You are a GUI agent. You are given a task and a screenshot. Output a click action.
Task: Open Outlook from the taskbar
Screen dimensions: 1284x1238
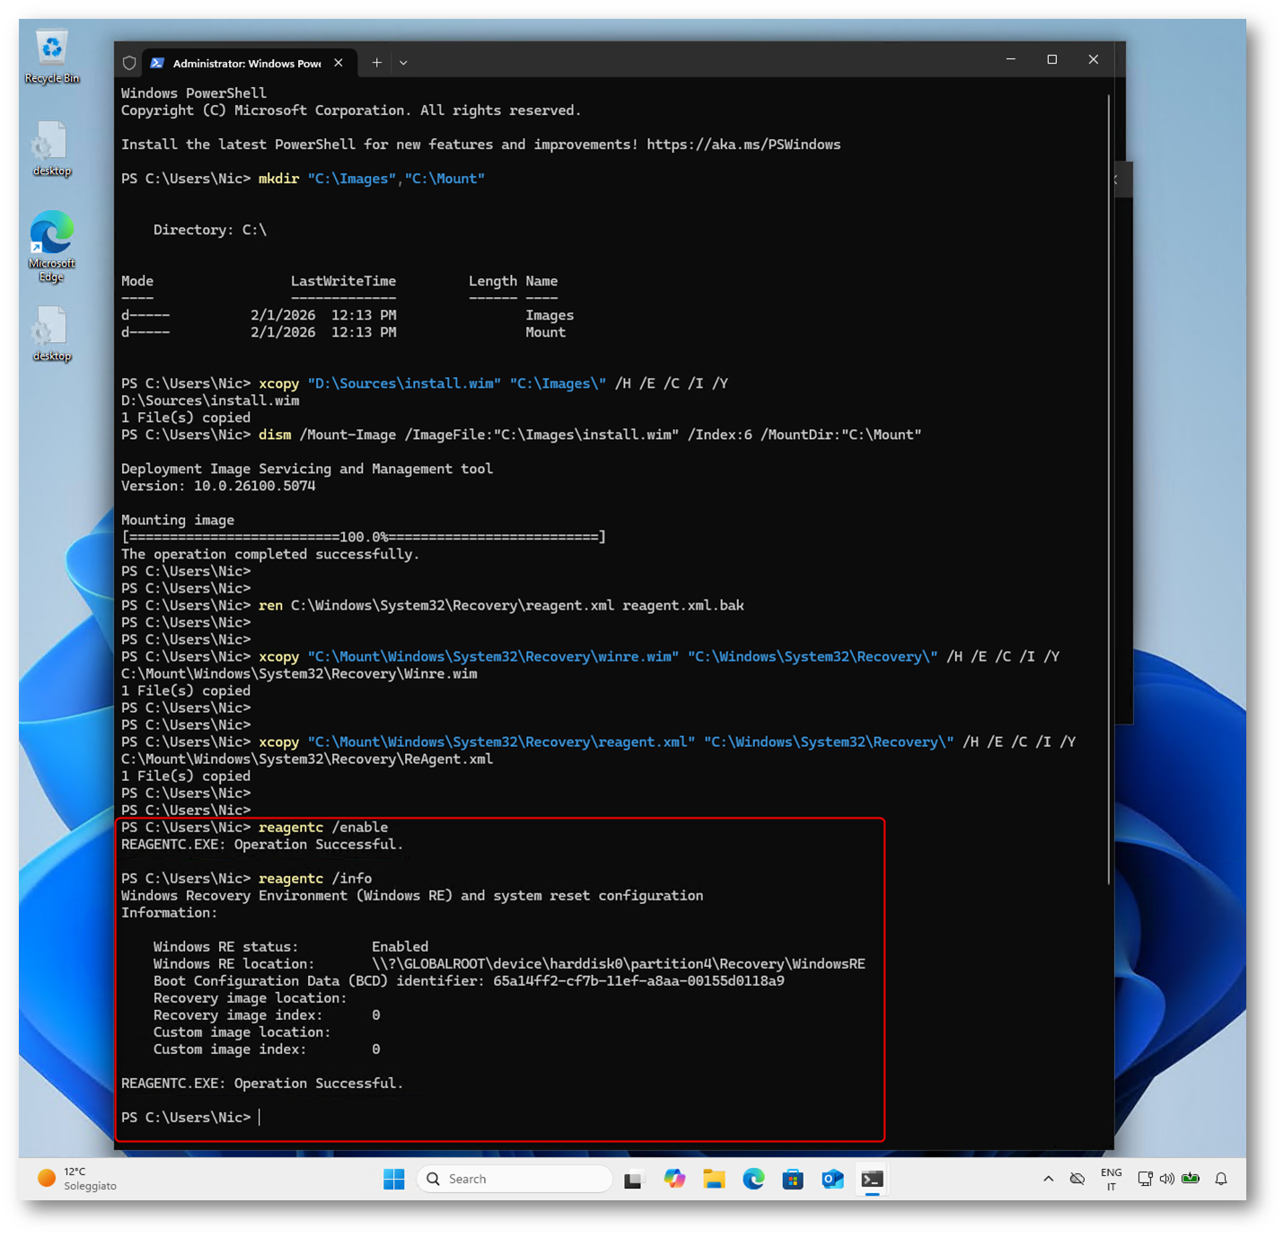point(832,1179)
